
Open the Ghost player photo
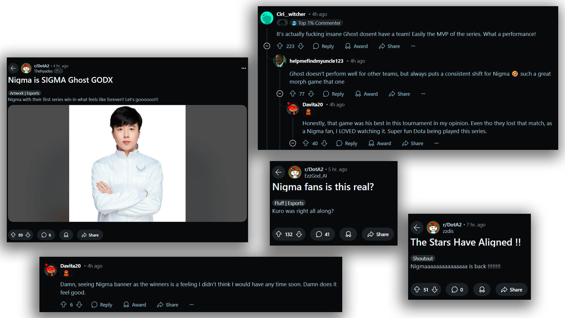click(127, 163)
